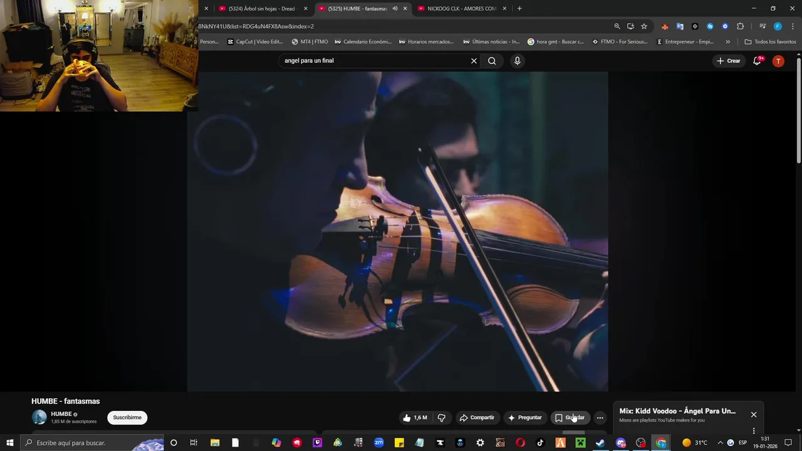Subscribe to HUMBE via Suscribirme button
The width and height of the screenshot is (802, 451).
click(127, 418)
